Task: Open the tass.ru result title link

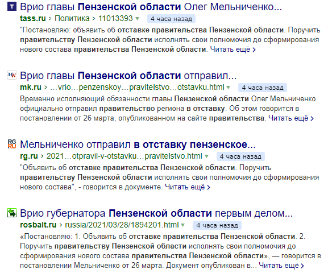Action: click(x=151, y=7)
